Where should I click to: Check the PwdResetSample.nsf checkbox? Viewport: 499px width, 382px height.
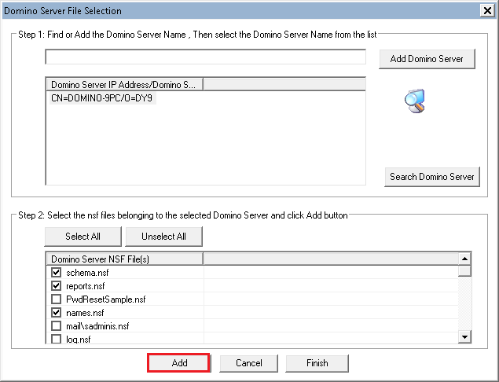pyautogui.click(x=57, y=299)
